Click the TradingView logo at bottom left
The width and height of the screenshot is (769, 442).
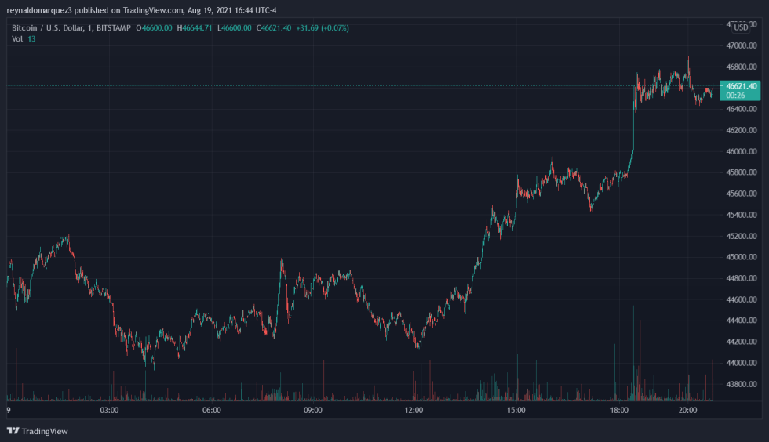click(38, 431)
